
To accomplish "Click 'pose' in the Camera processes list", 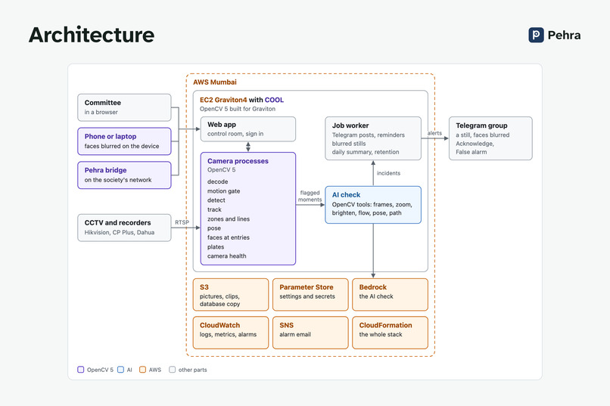I will tap(214, 228).
